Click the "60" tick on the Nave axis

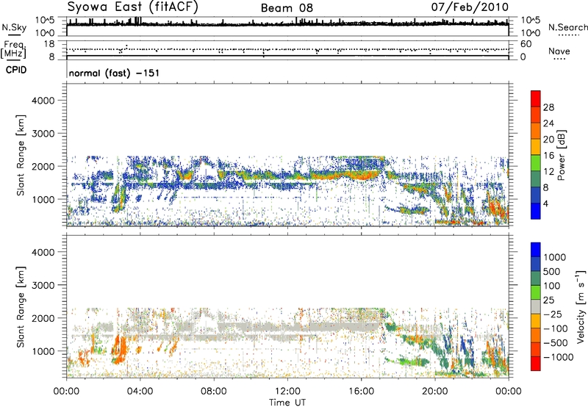click(x=526, y=44)
